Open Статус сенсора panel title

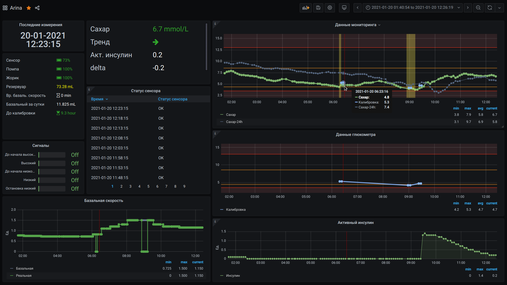(146, 91)
